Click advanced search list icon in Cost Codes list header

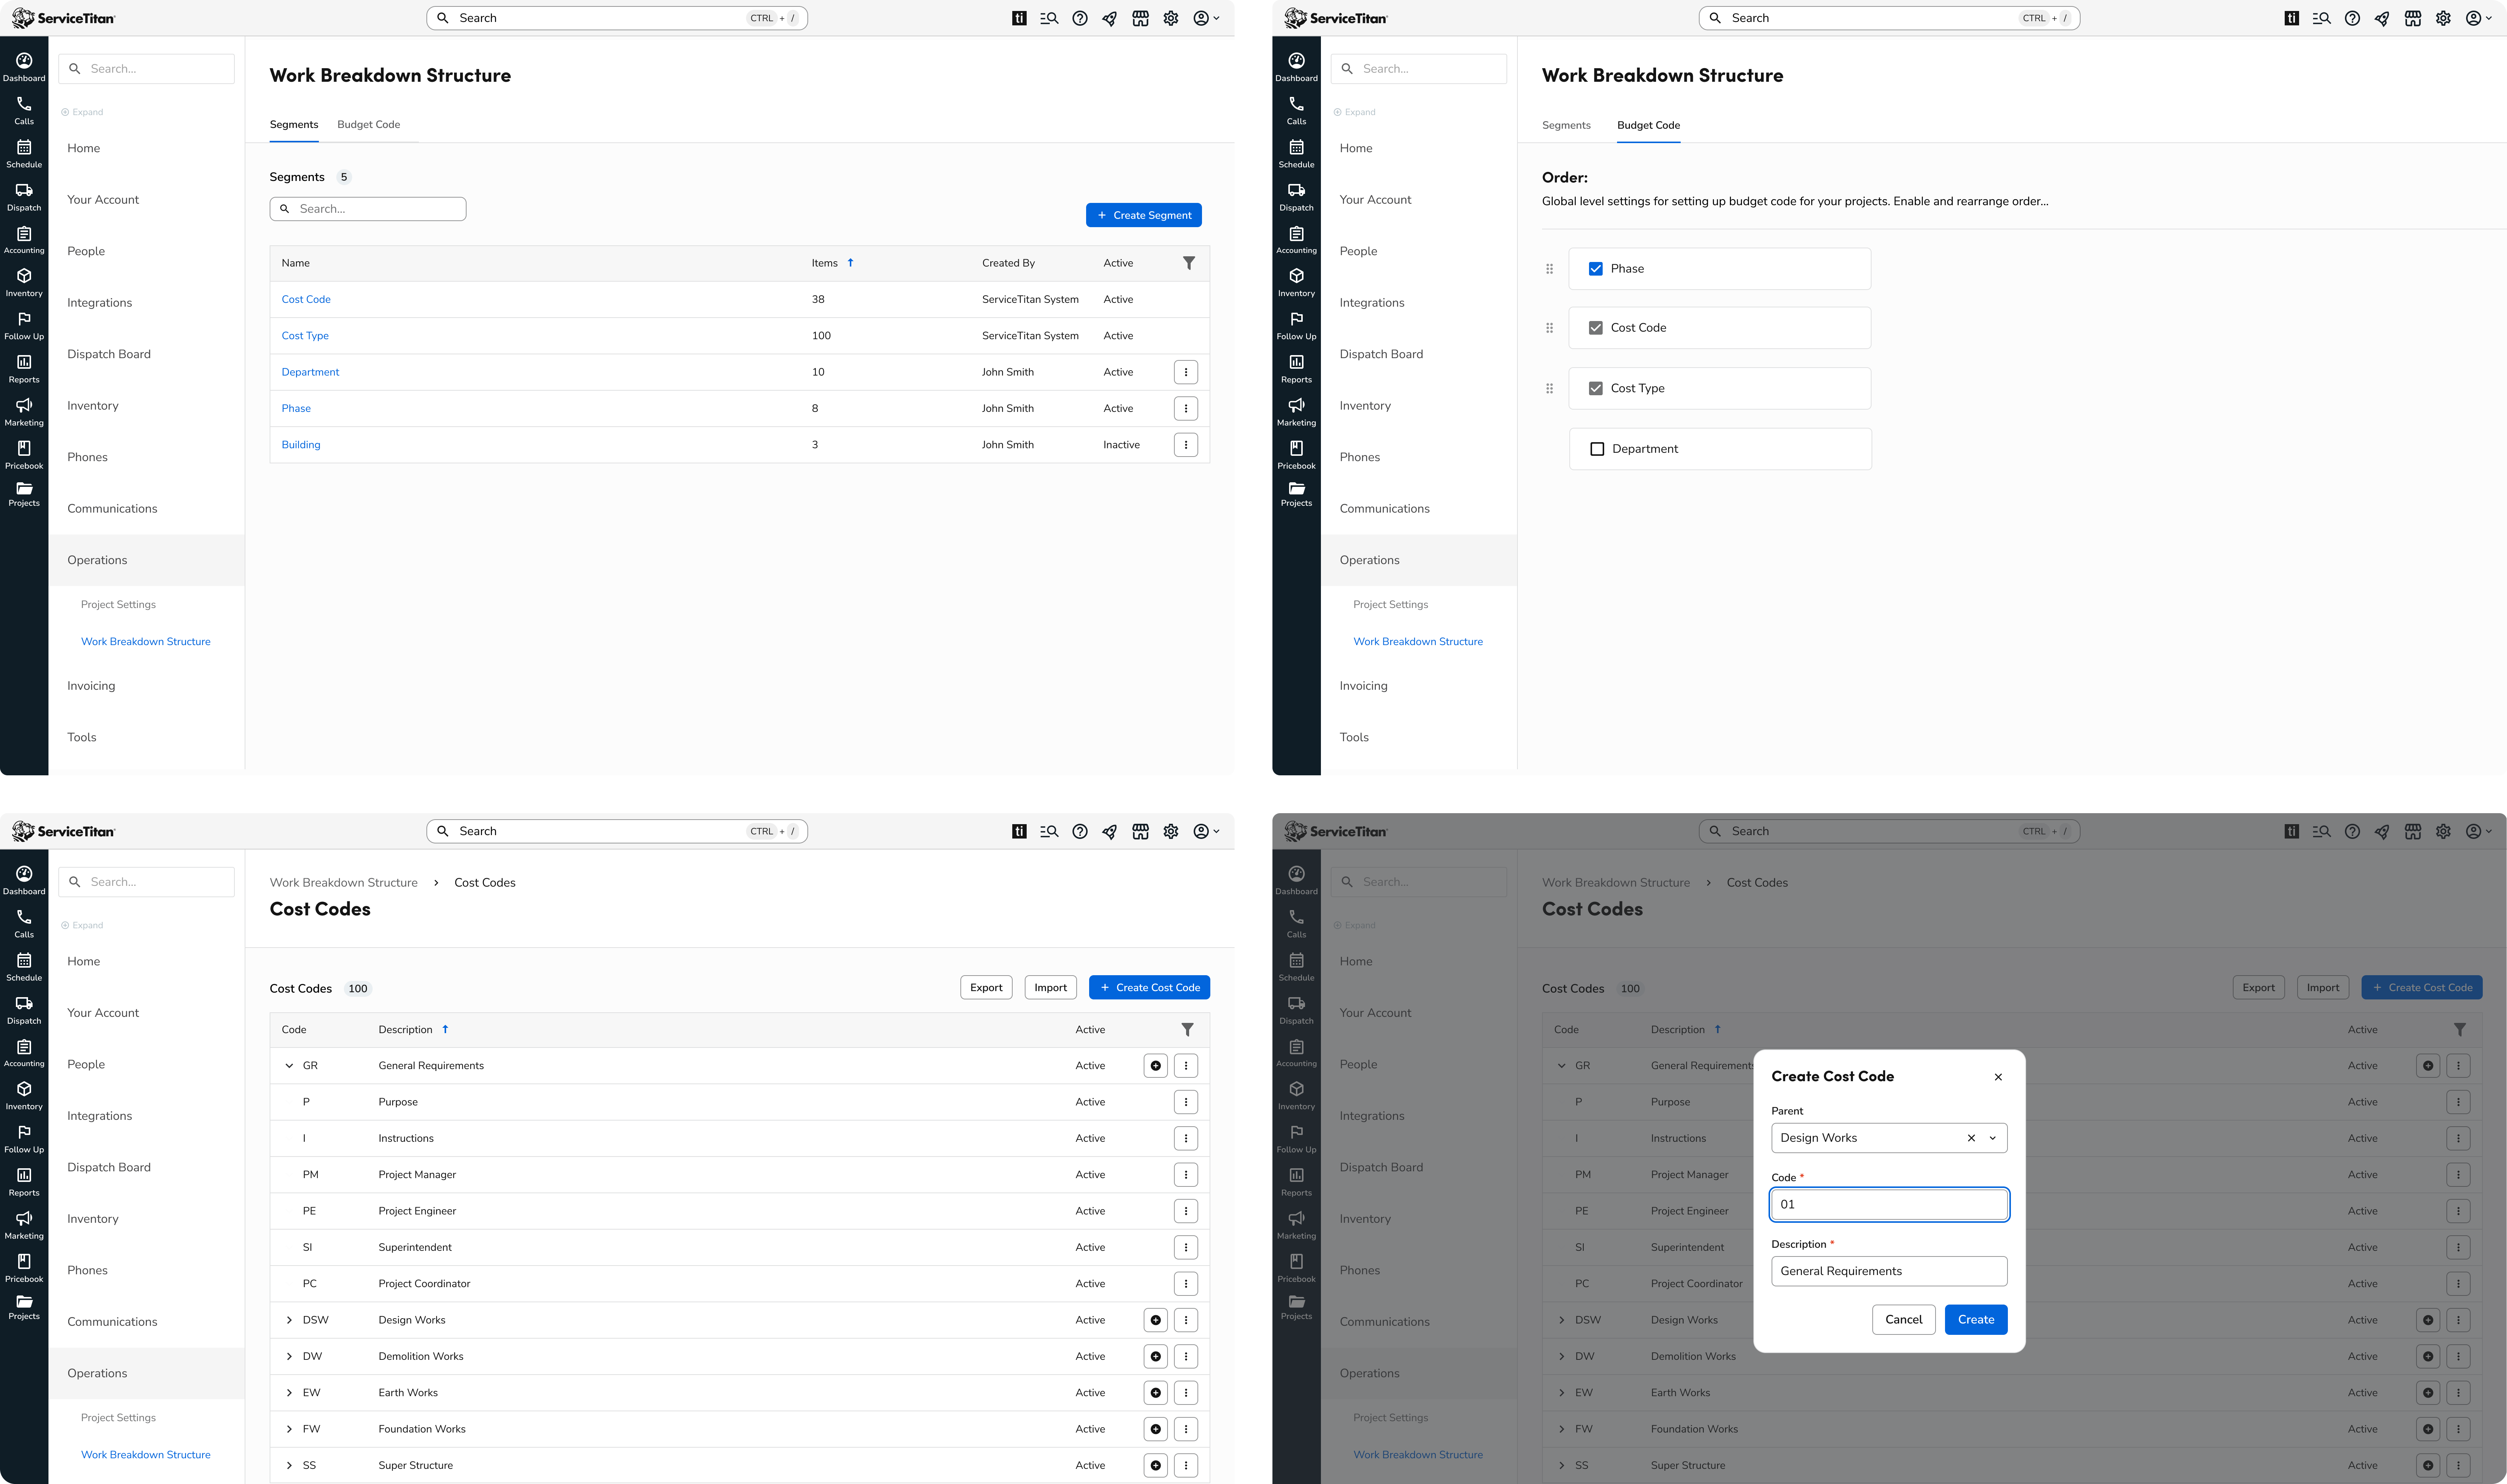tap(1048, 831)
